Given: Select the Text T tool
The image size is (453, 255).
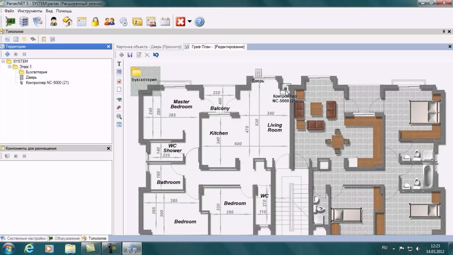Looking at the screenshot, I should click(119, 64).
